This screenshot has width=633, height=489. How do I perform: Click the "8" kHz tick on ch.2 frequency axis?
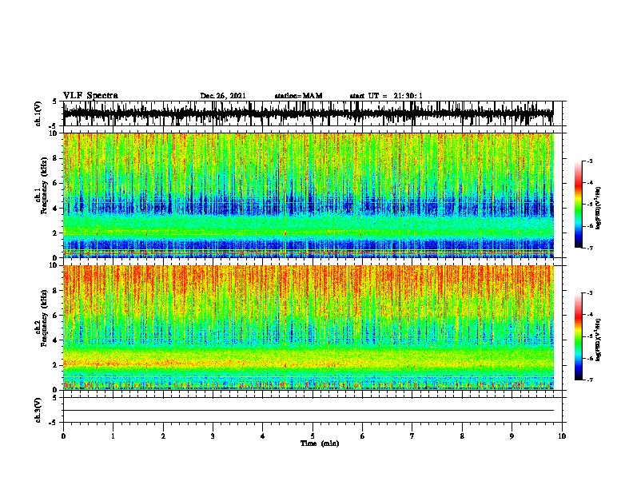[57, 291]
